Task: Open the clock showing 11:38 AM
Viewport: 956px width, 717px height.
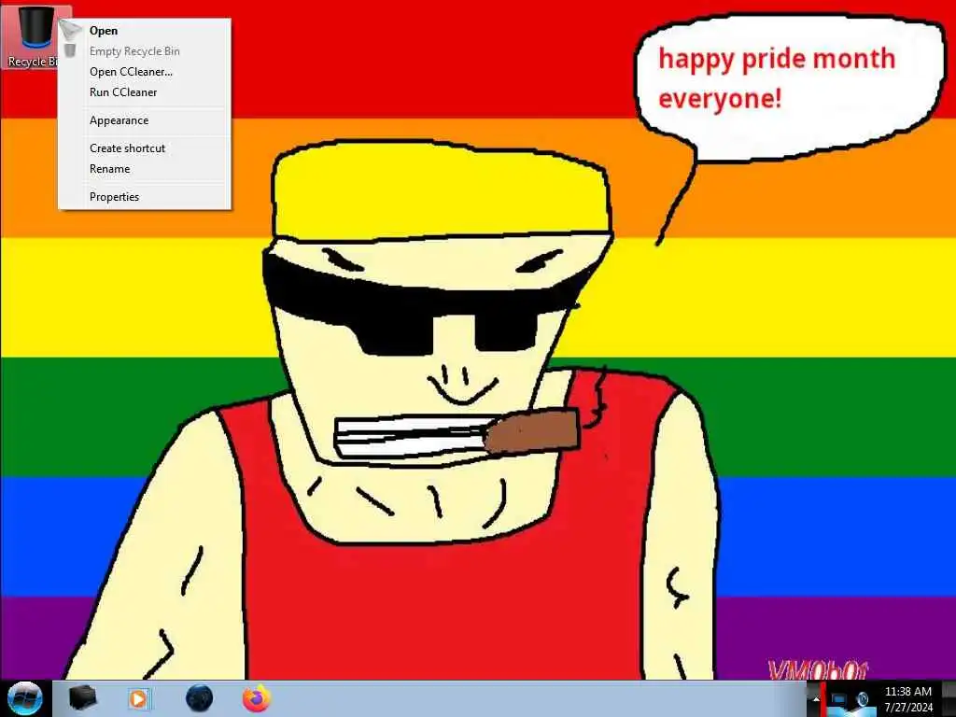Action: (908, 699)
